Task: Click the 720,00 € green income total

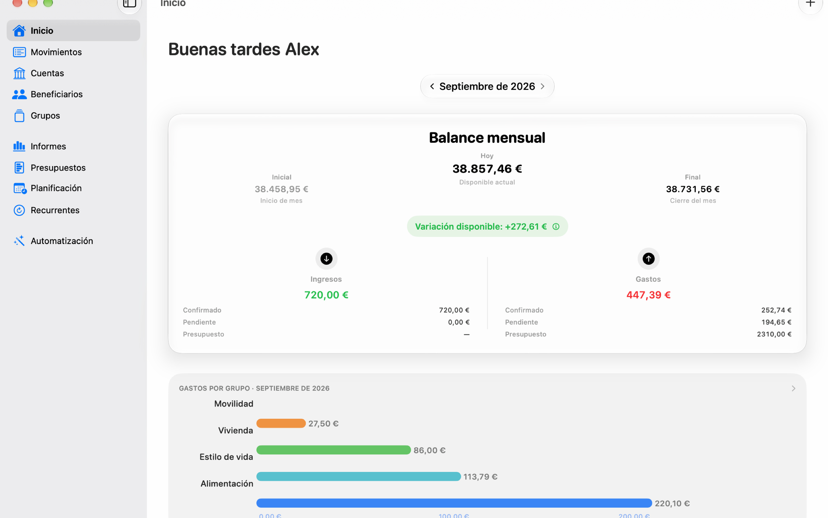Action: (326, 295)
